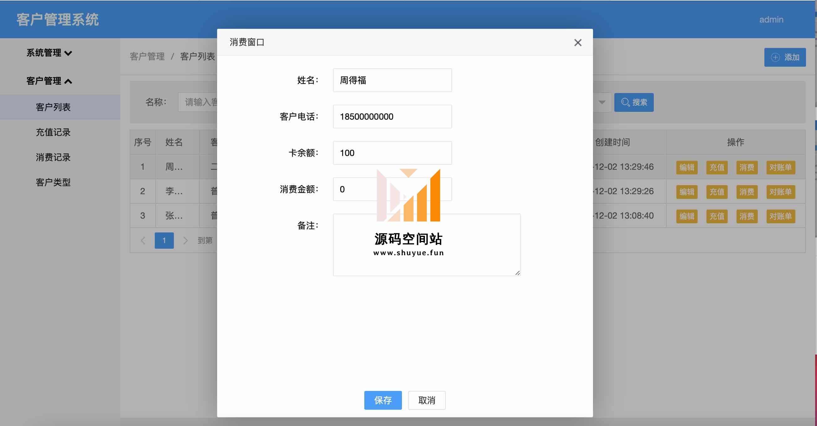Image resolution: width=817 pixels, height=426 pixels.
Task: Go to previous page arrow in pagination
Action: [143, 241]
